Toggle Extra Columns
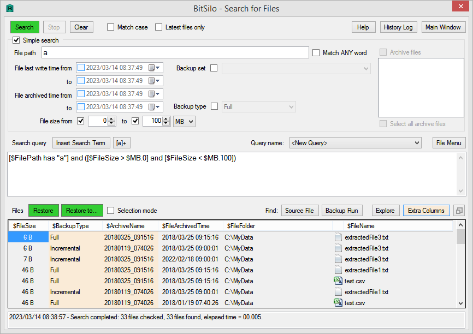Screen dimensions: 473x334 426,211
